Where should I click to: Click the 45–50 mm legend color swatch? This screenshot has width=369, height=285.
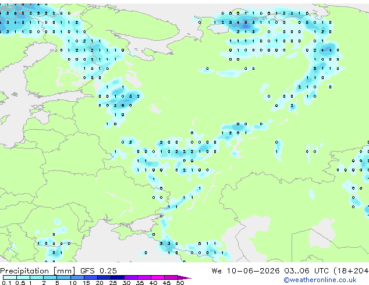tap(171, 277)
